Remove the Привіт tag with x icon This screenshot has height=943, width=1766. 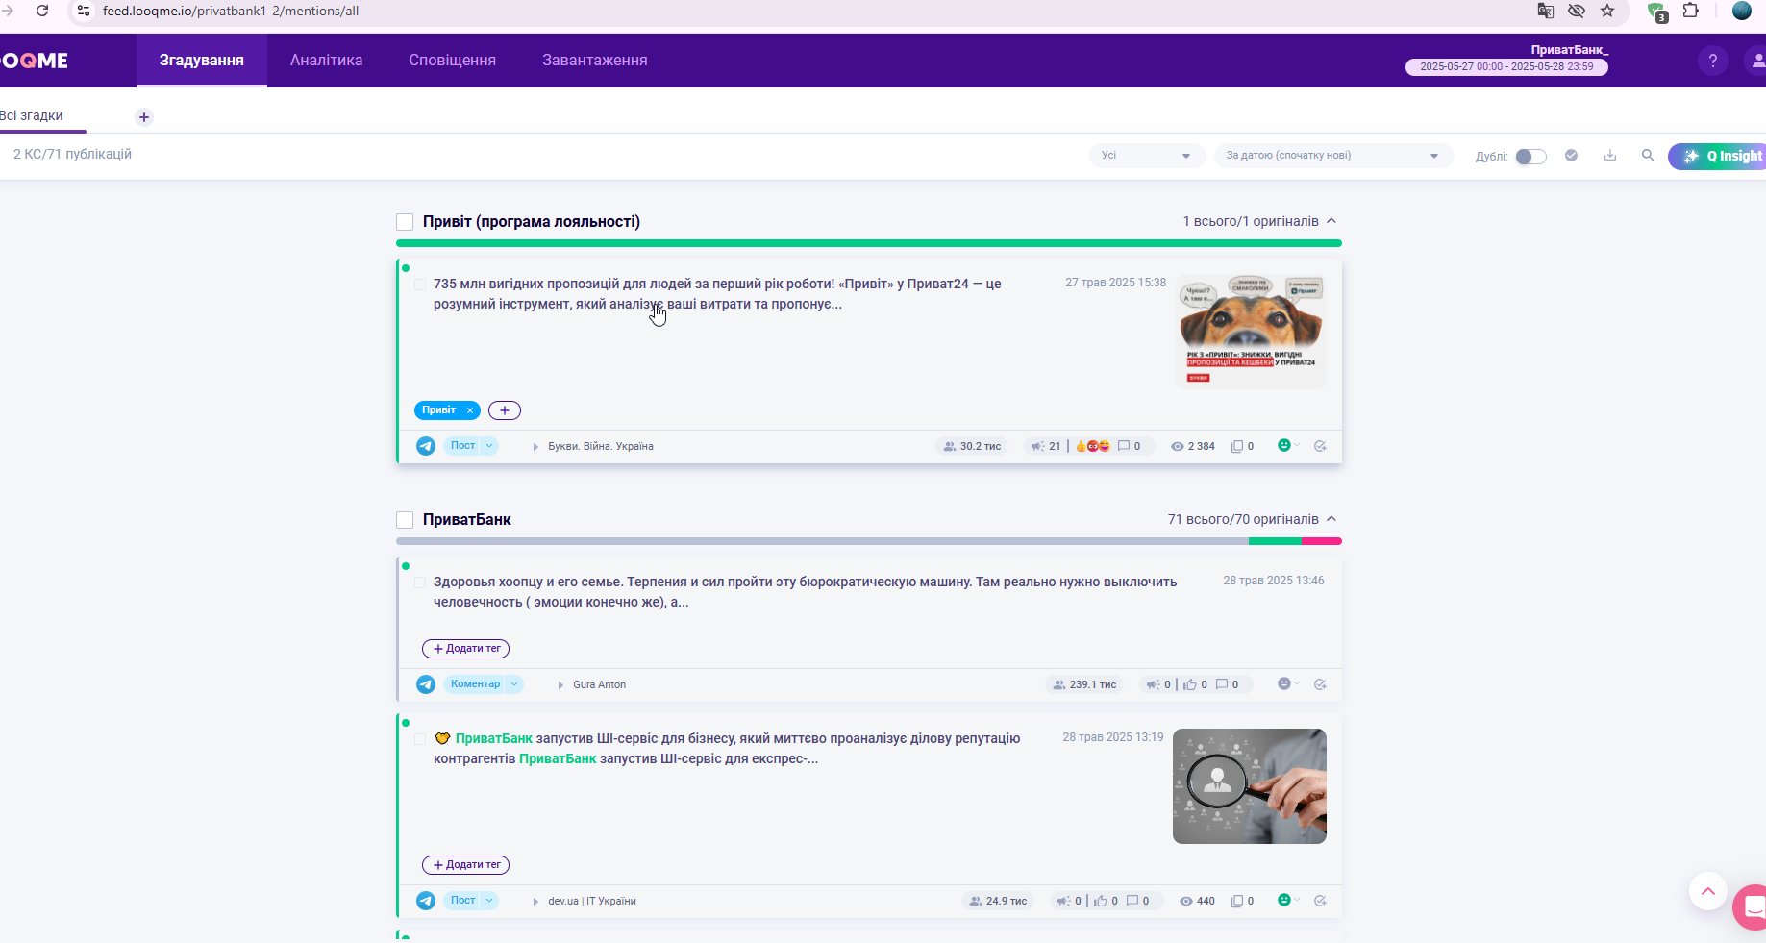[x=470, y=410]
